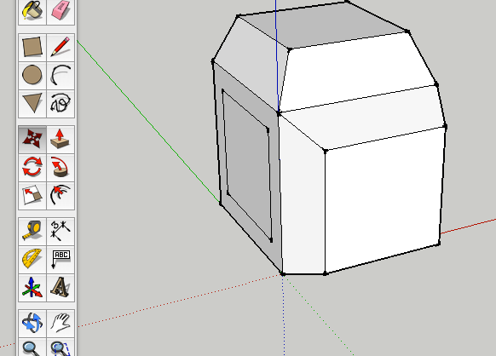The width and height of the screenshot is (496, 356).
Task: Pick the Line pencil tool
Action: point(61,47)
